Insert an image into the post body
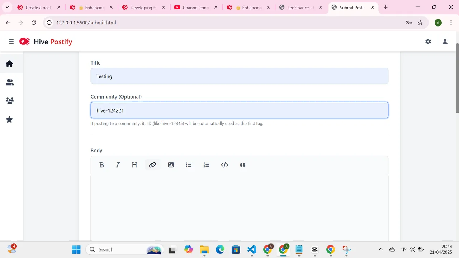The width and height of the screenshot is (459, 258). tap(171, 165)
